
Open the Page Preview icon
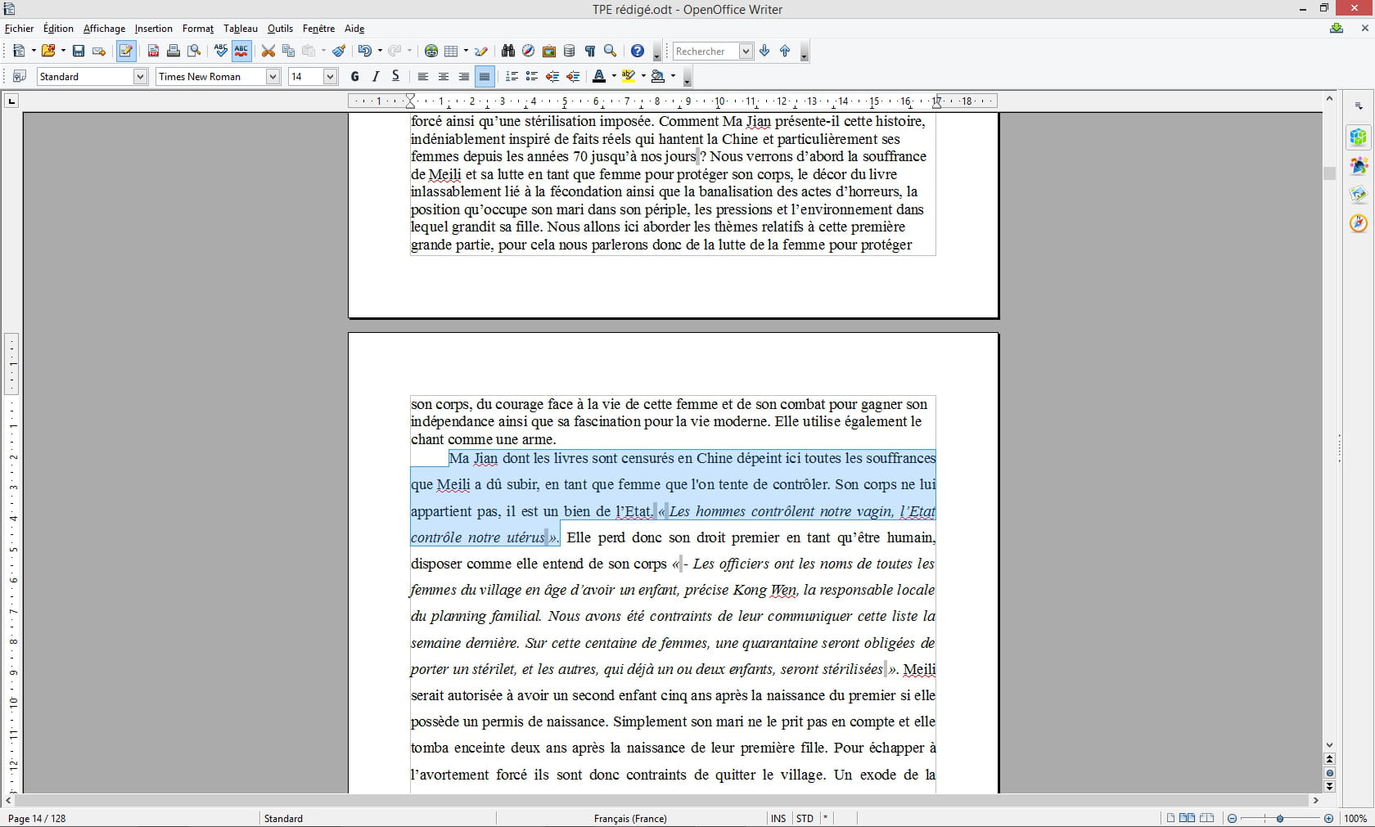pos(194,52)
